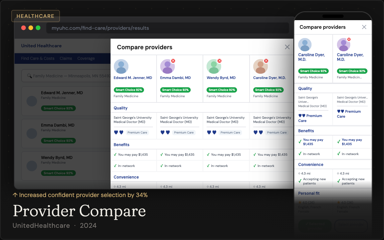Close the mobile Compare providers panel
Image resolution: width=384 pixels, height=240 pixels.
364,27
